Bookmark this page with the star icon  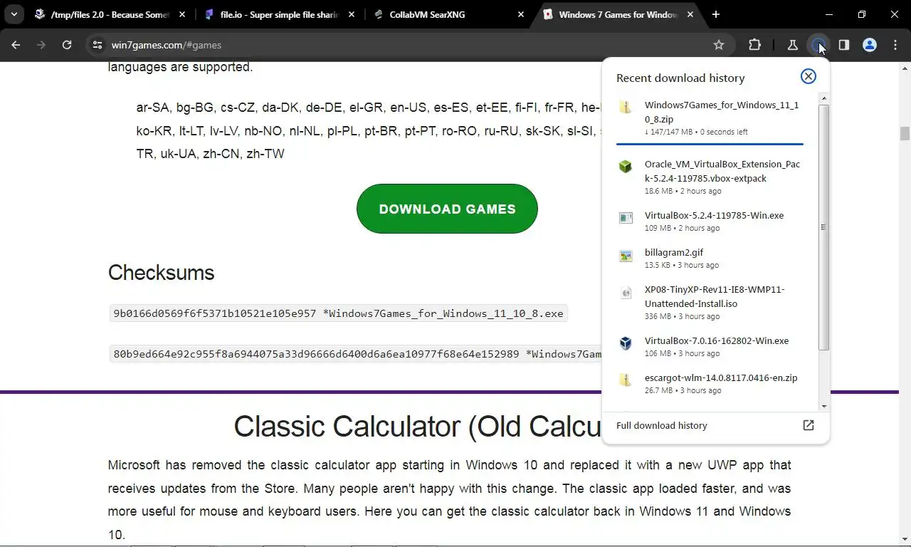click(x=719, y=45)
